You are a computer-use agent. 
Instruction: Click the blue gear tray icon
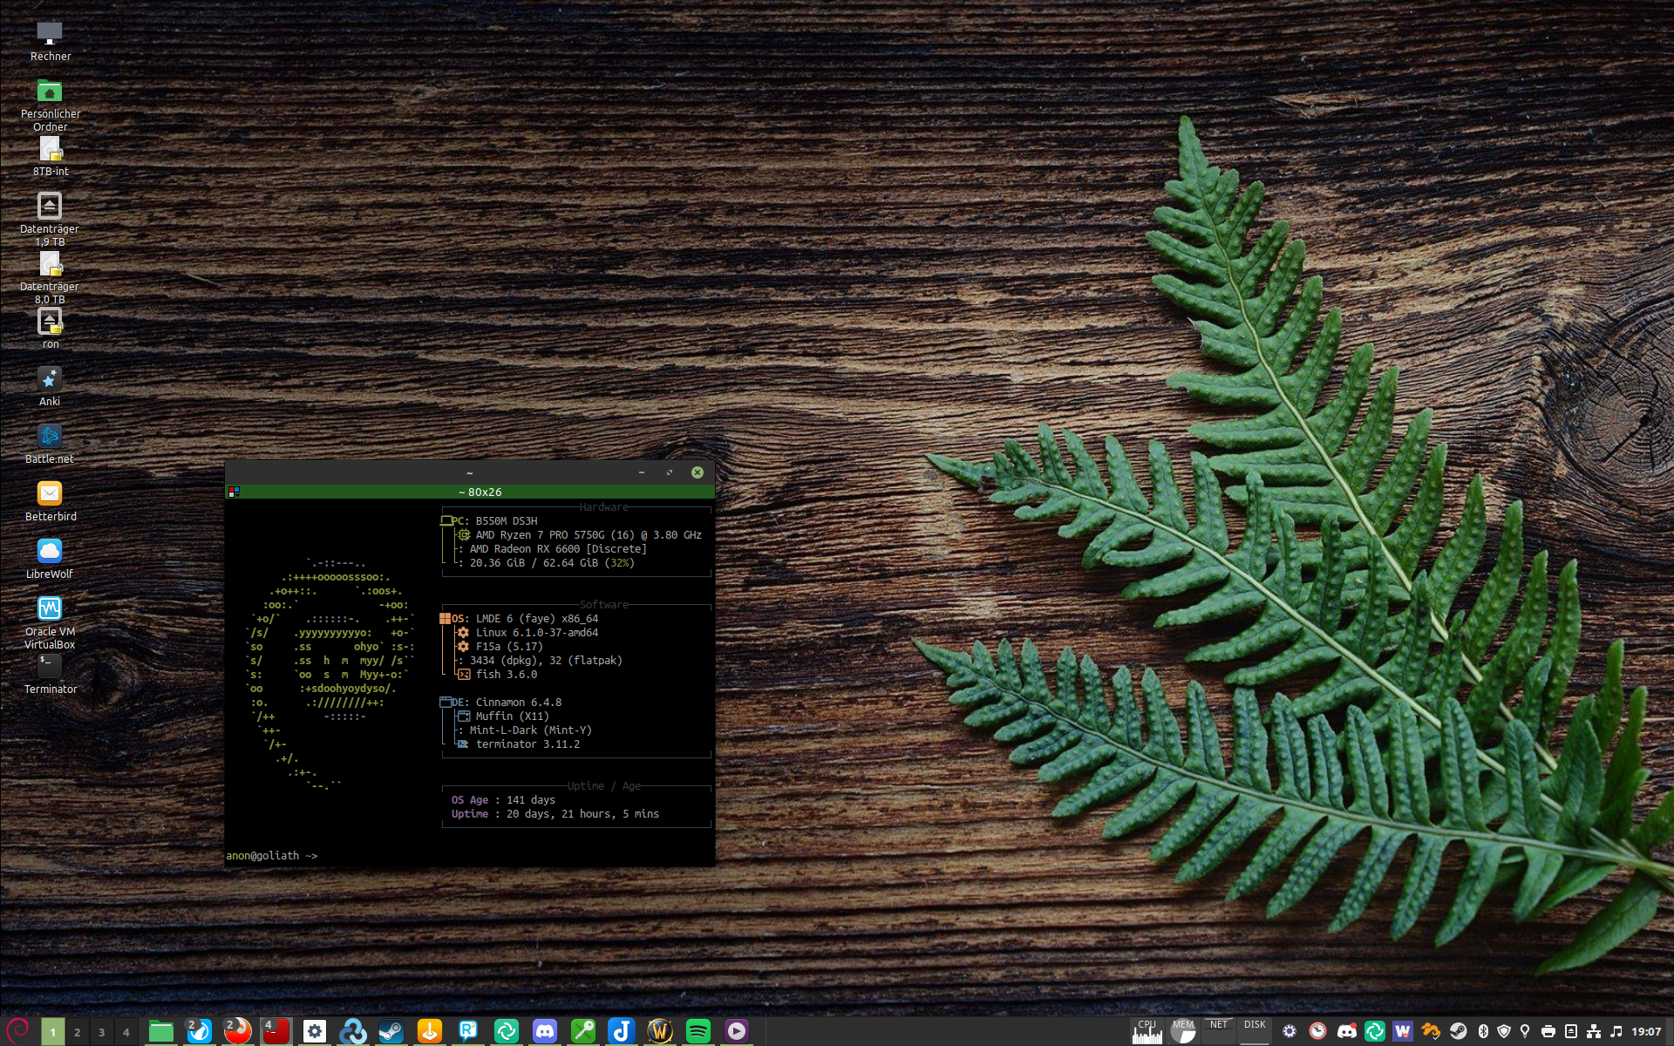1290,1032
